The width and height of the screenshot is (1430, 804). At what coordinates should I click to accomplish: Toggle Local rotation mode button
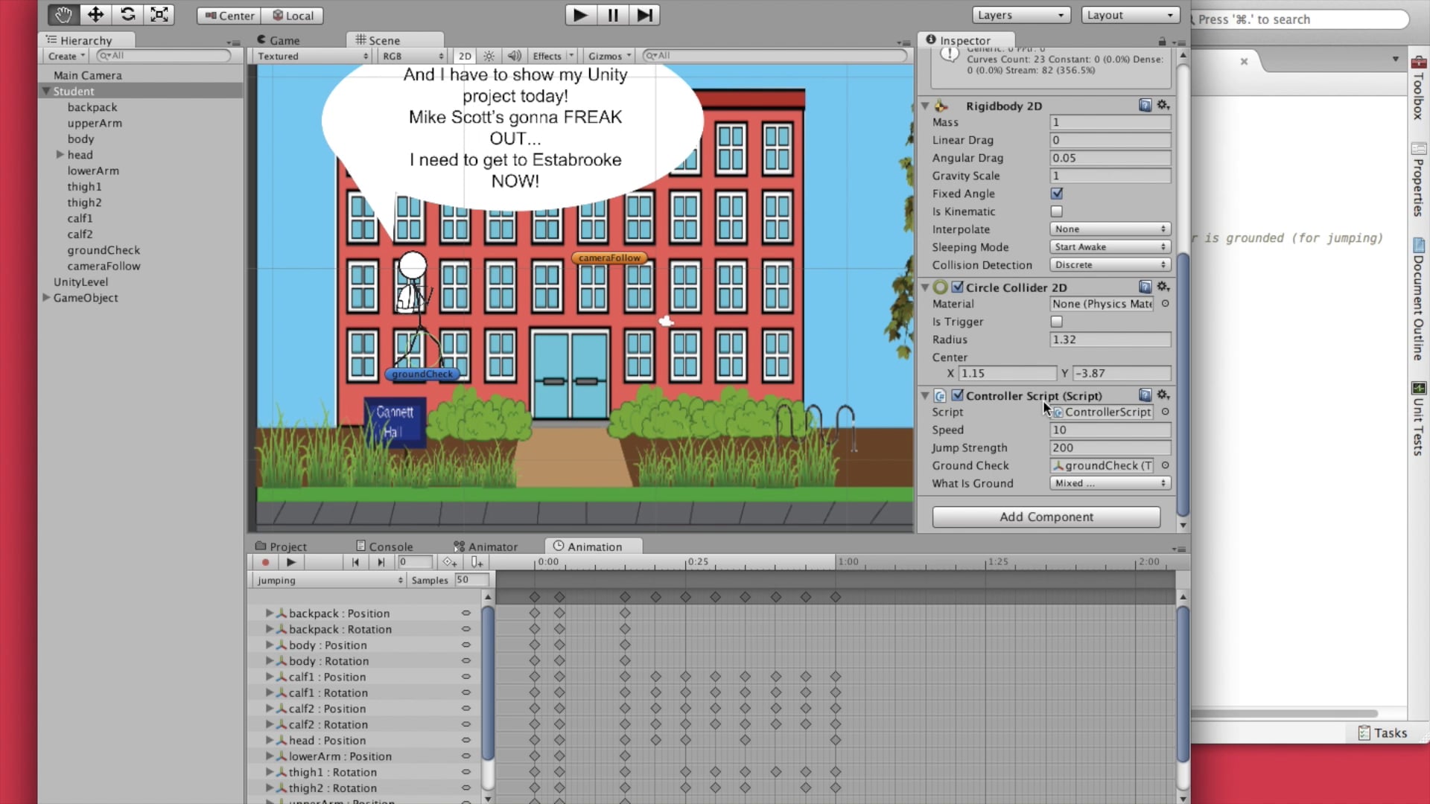click(x=293, y=16)
